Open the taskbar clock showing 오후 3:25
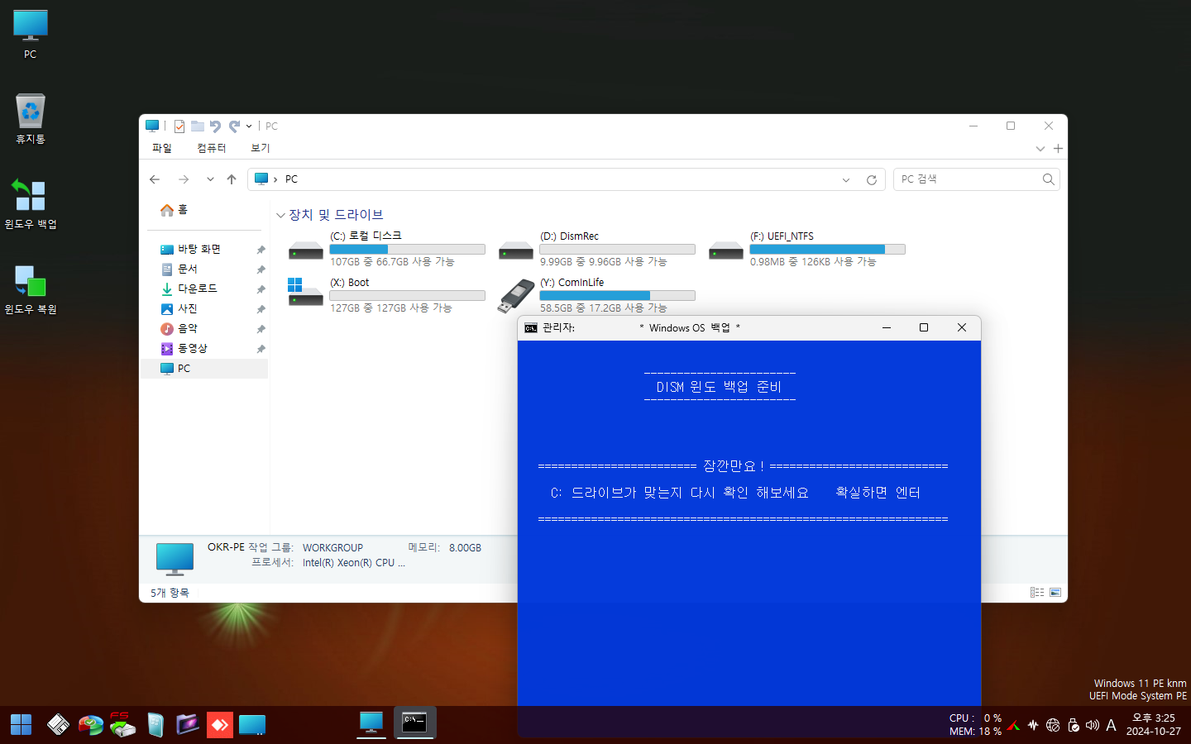This screenshot has height=744, width=1191. click(1154, 725)
